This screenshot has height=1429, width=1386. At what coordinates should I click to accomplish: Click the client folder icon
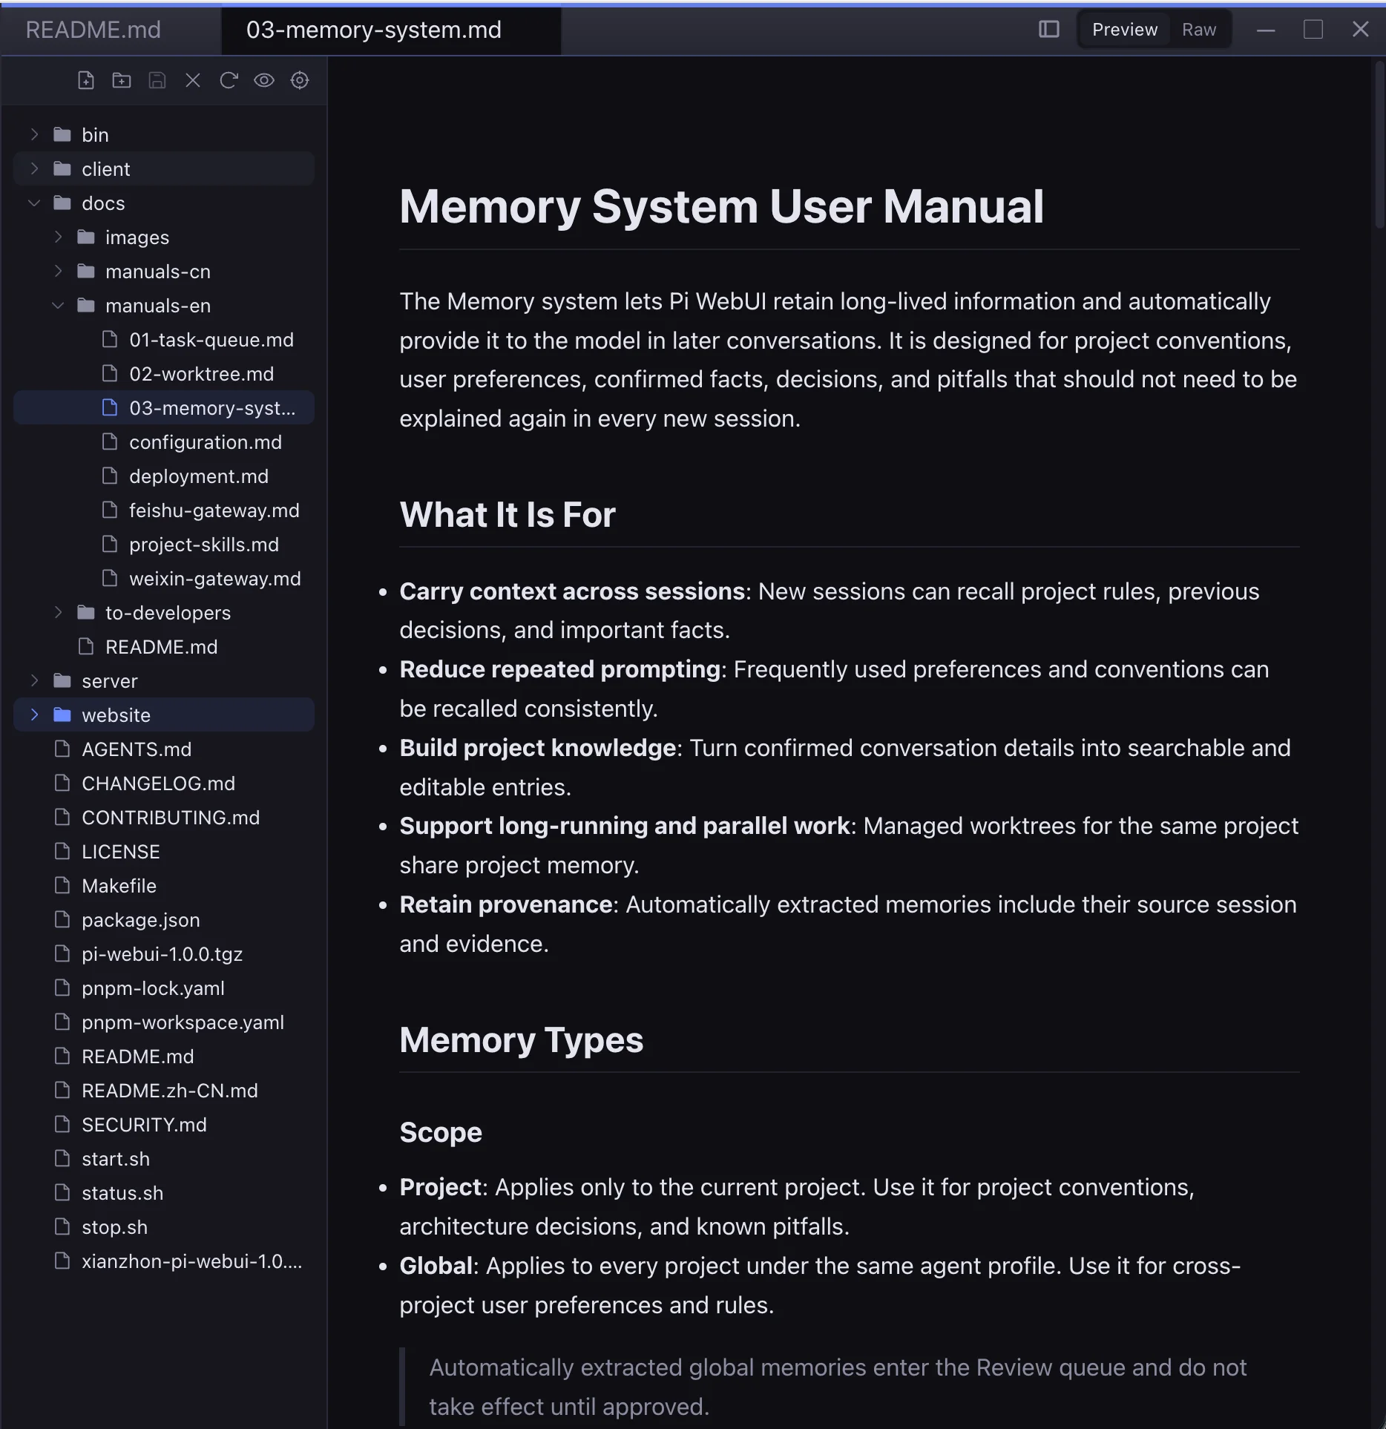(62, 168)
